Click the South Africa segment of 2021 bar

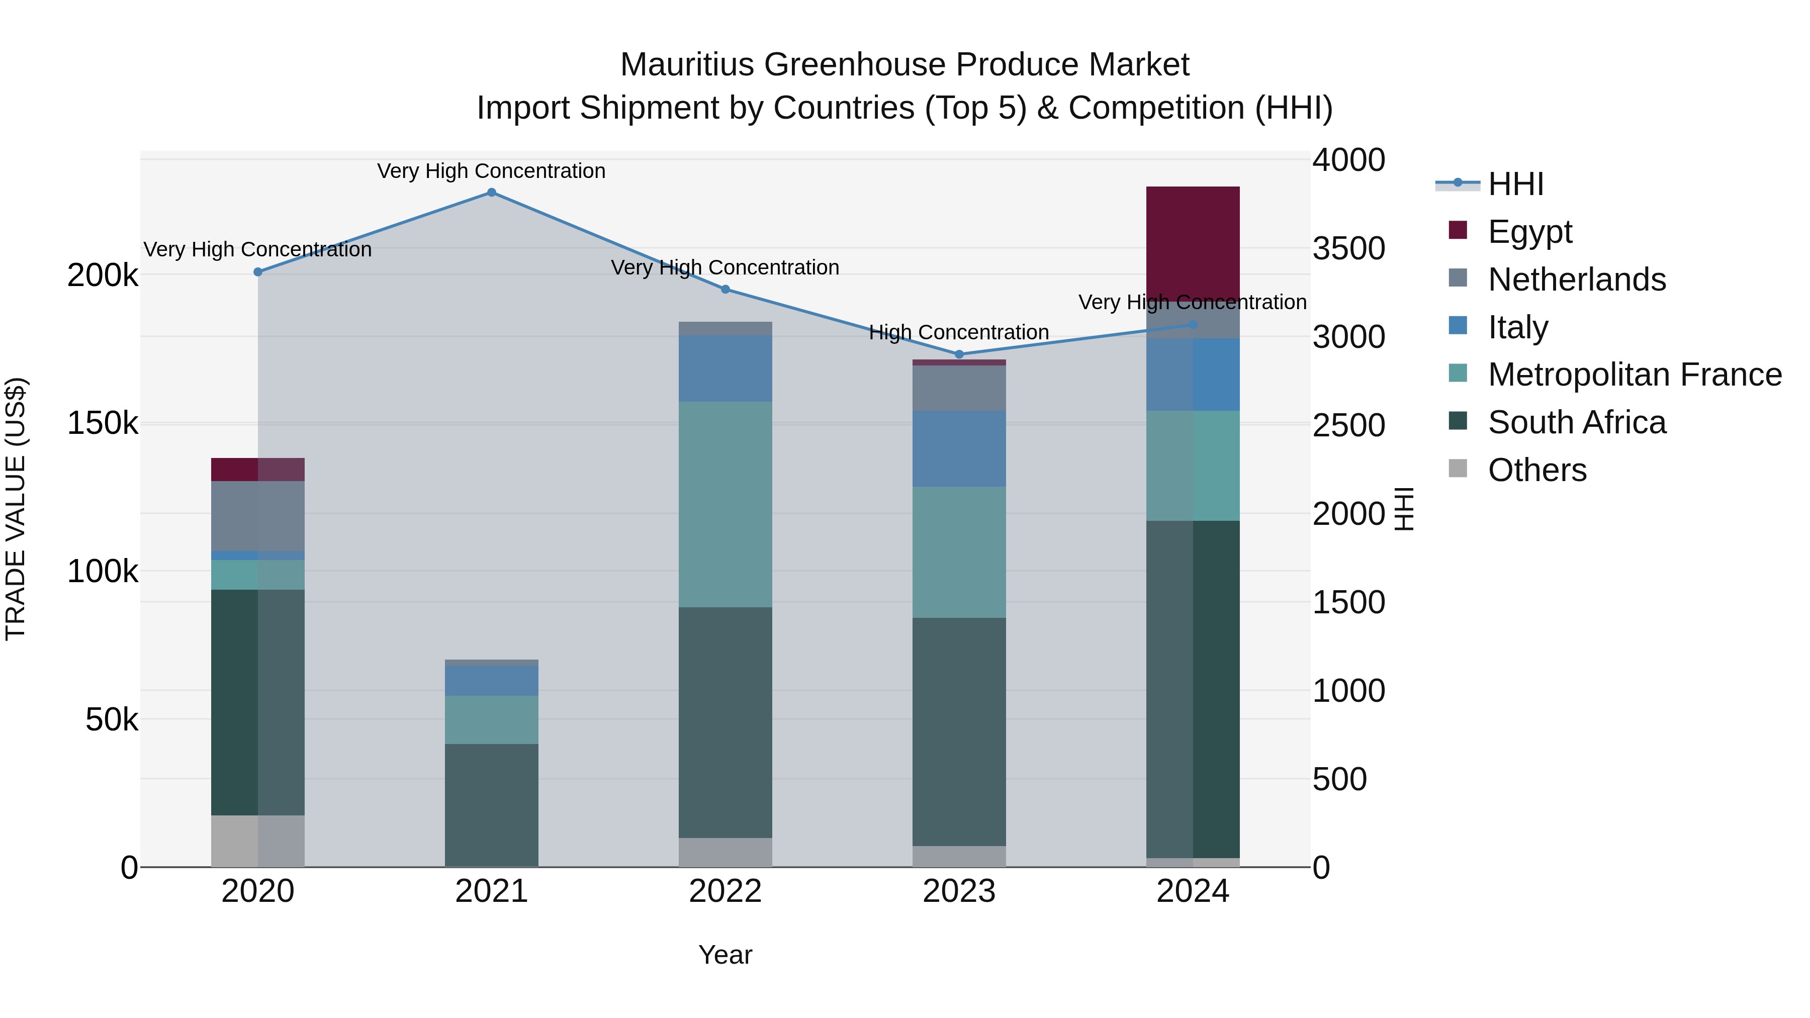pyautogui.click(x=492, y=806)
